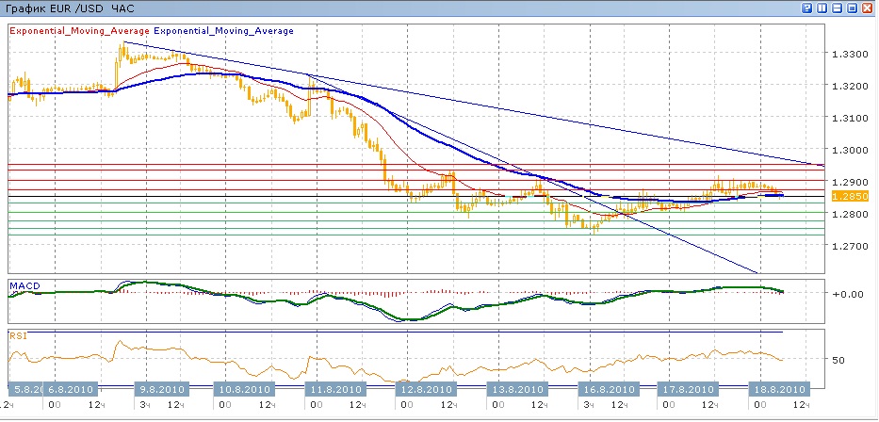
Task: Click the help question mark icon
Action: (807, 8)
